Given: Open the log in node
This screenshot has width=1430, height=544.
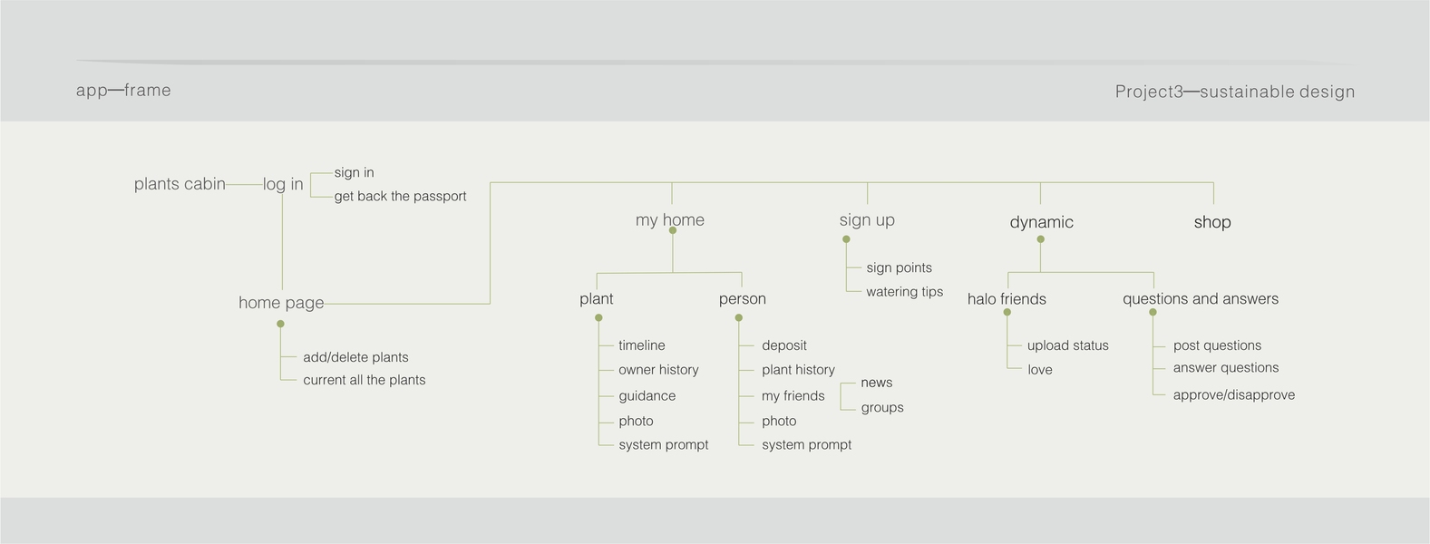Looking at the screenshot, I should click(x=283, y=184).
